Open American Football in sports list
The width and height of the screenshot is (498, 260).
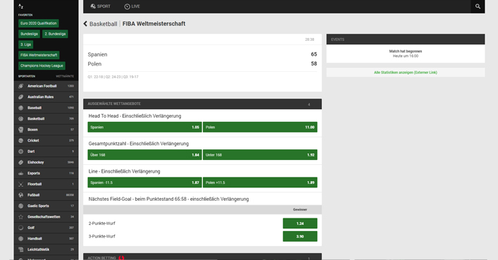click(46, 86)
